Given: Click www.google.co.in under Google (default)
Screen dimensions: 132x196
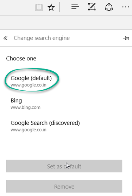Looking at the screenshot, I should [29, 85].
